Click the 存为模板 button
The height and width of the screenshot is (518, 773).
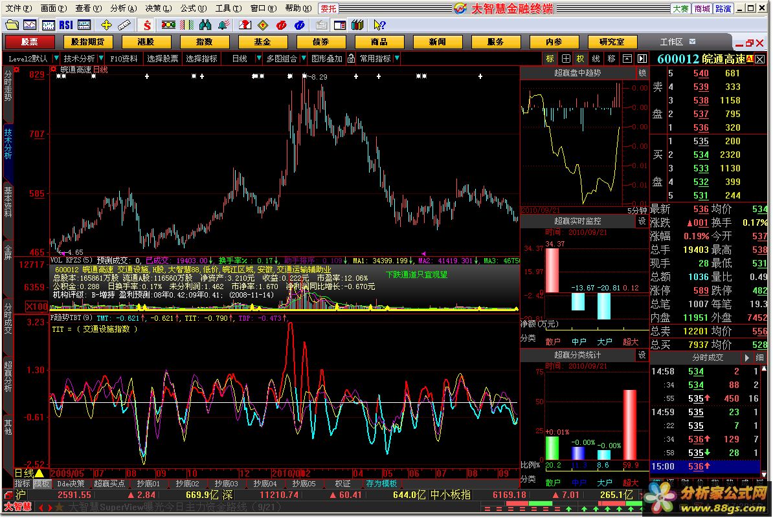click(381, 484)
